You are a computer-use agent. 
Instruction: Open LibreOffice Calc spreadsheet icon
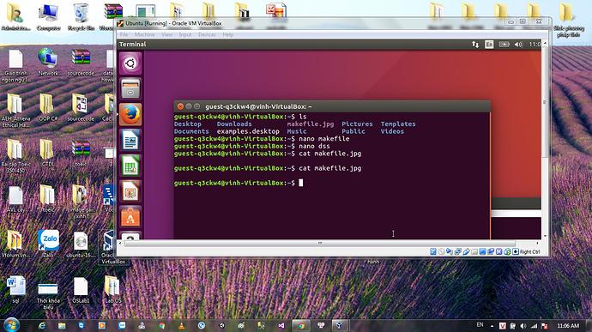point(130,166)
